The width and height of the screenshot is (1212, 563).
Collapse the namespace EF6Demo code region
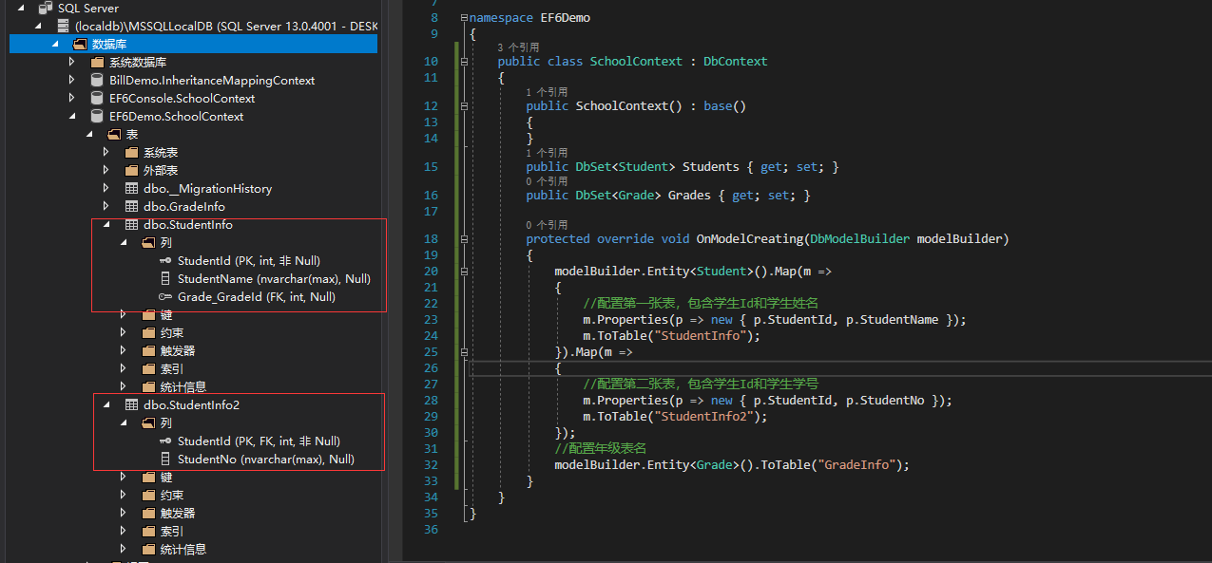(x=462, y=16)
